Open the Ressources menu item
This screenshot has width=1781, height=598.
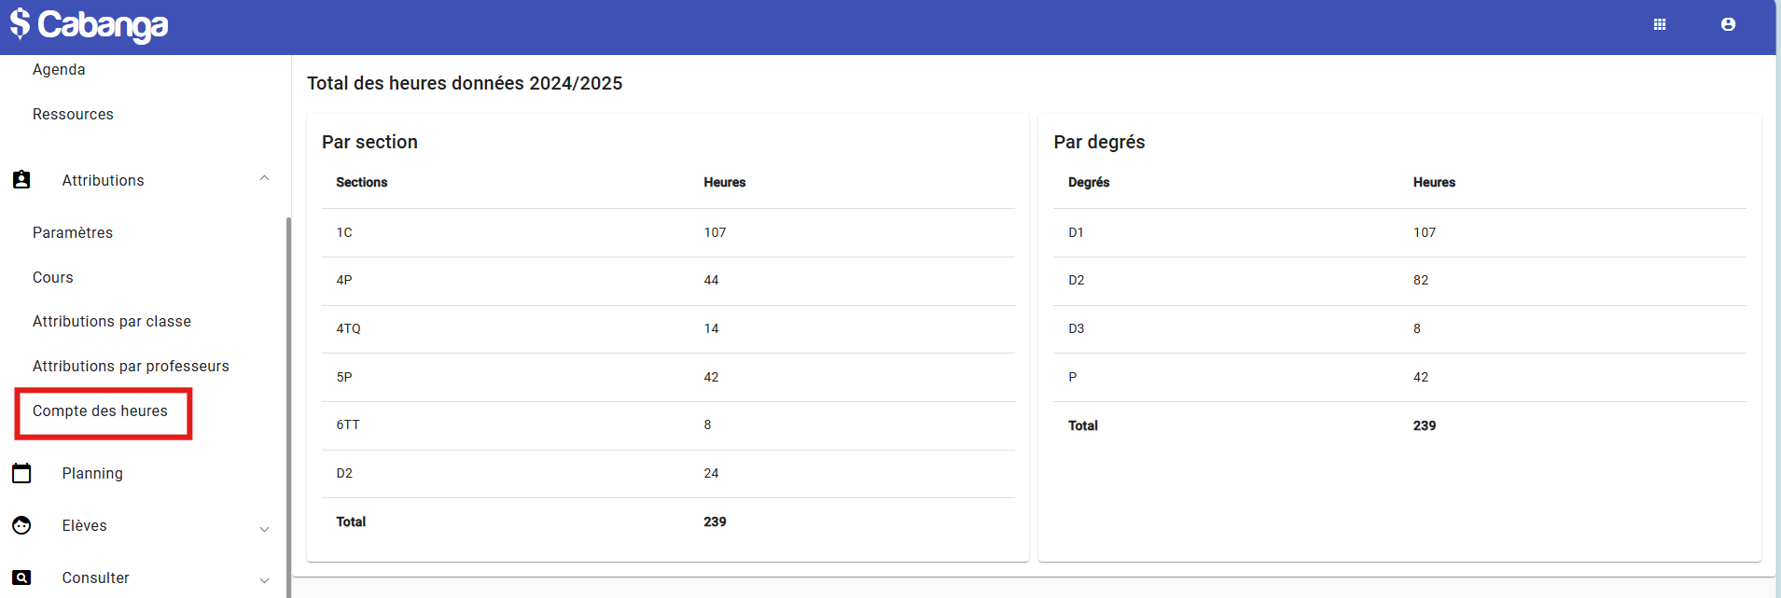click(73, 115)
